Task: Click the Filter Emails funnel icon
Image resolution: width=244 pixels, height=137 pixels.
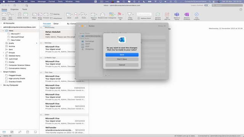Action: [129, 14]
